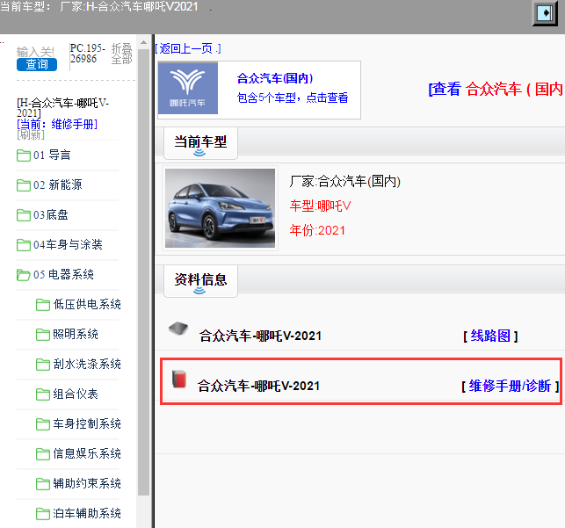Select the 02 新能源 tree item text

pyautogui.click(x=58, y=185)
